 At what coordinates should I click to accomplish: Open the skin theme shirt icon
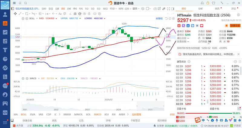pos(214,3)
